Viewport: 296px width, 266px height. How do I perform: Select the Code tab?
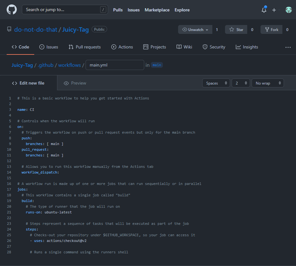tap(20, 47)
